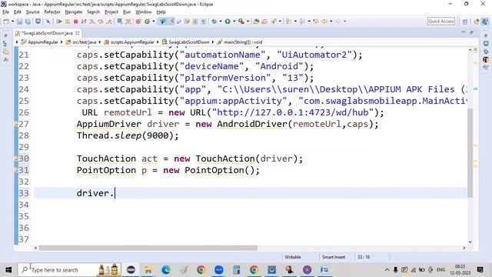Image resolution: width=492 pixels, height=277 pixels.
Task: Open the Navigate menu
Action: 74,12
